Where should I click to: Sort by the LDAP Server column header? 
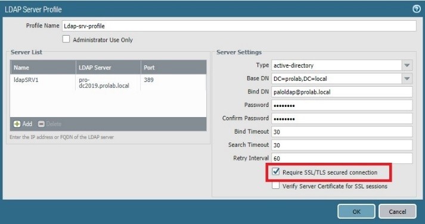[108, 67]
